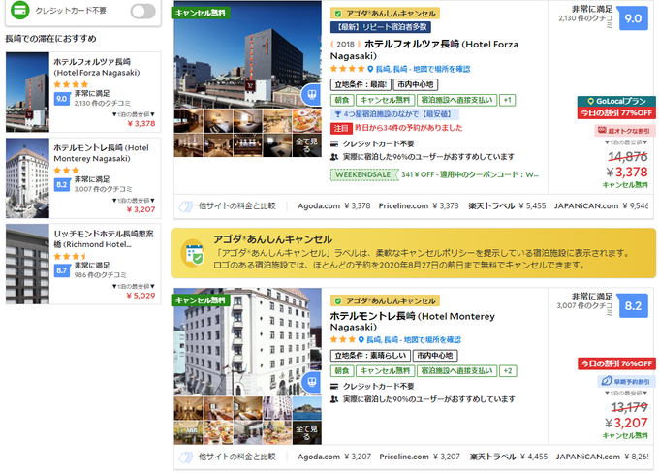Click Forza 今日の割引 77%OFF badge
Viewport: 659px width, 473px height.
[x=616, y=112]
